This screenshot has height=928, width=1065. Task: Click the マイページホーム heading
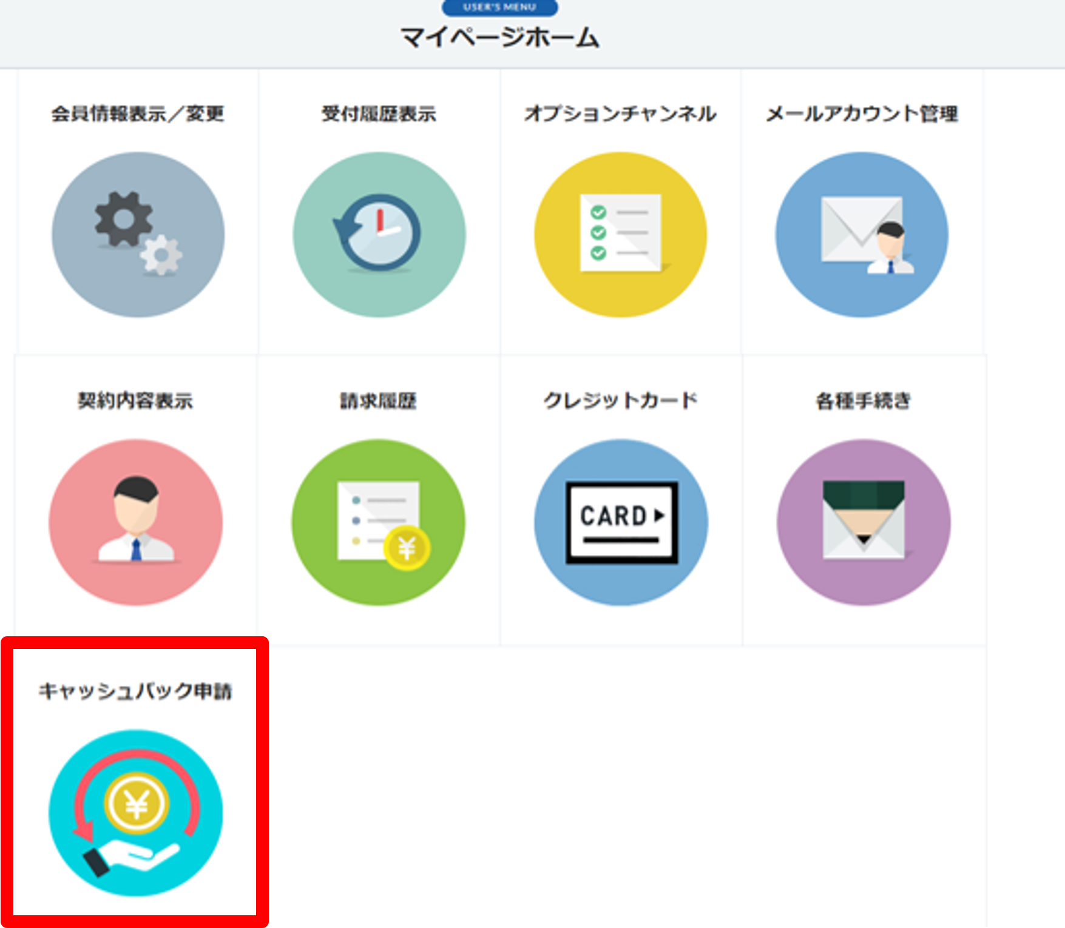pyautogui.click(x=499, y=36)
